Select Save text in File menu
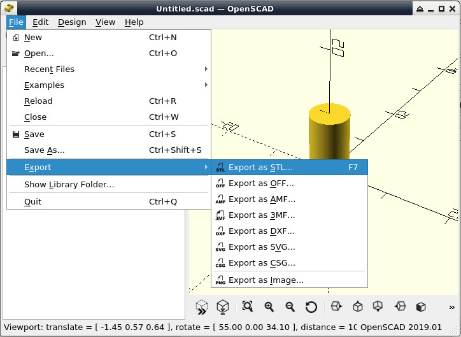Viewport: 461px width, 337px height. [34, 134]
